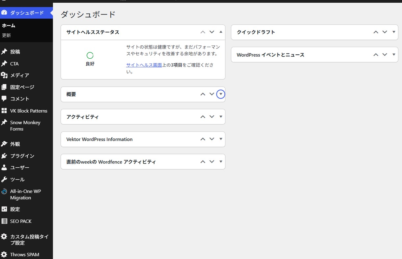The width and height of the screenshot is (402, 259).
Task: Expand the Wordfence アクティビティ panel
Action: pyautogui.click(x=221, y=162)
